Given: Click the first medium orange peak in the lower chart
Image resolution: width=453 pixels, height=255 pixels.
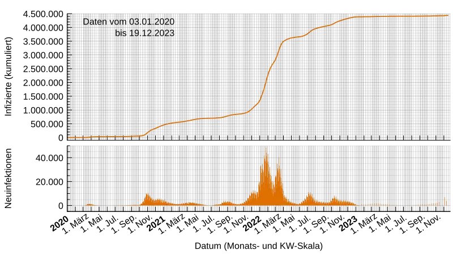Looking at the screenshot, I should click(147, 198).
